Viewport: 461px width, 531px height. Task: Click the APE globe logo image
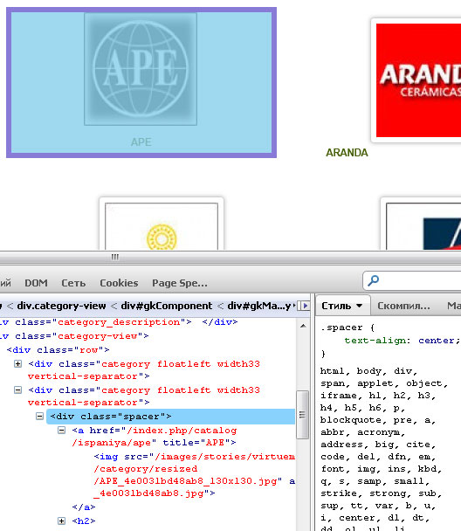(141, 69)
